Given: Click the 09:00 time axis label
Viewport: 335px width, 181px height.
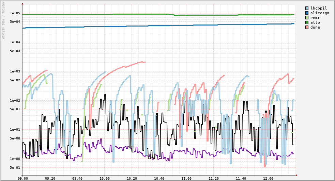Looking at the screenshot, I should click(x=22, y=178).
